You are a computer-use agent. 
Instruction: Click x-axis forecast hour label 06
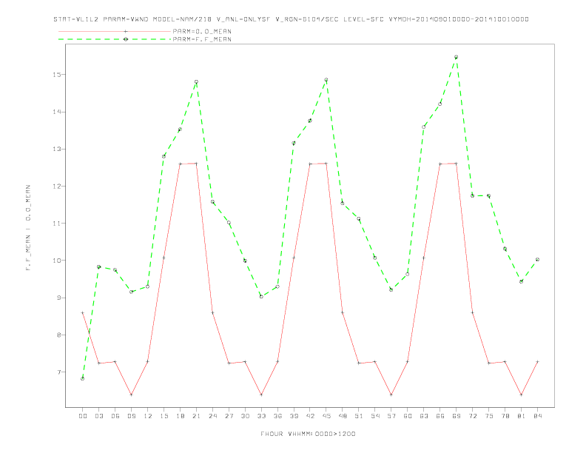[115, 416]
